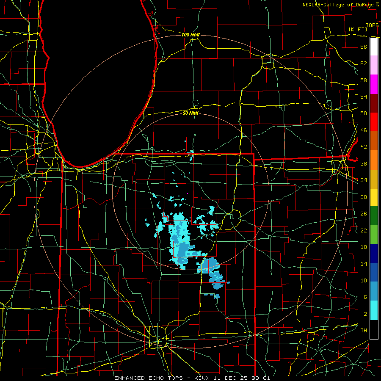
Task: Click the '50' legend value
Action: (364, 113)
